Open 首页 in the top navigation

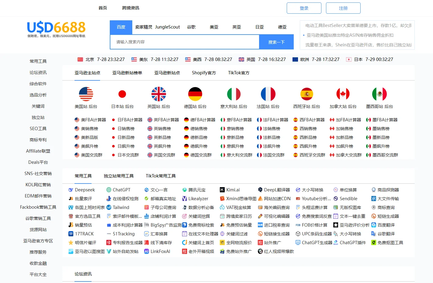[x=103, y=8]
